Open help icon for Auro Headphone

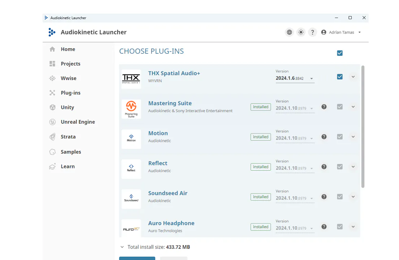click(x=324, y=227)
